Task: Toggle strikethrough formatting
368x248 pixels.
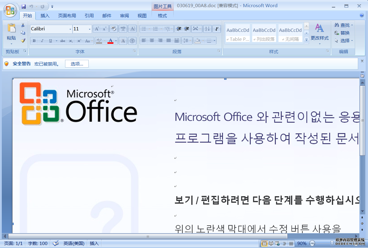Action: pyautogui.click(x=63, y=41)
